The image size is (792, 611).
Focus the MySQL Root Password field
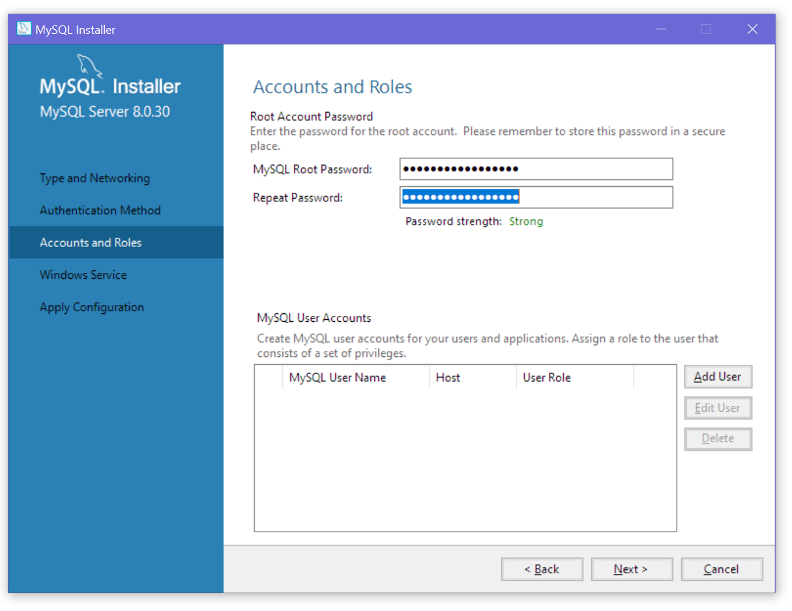(536, 169)
